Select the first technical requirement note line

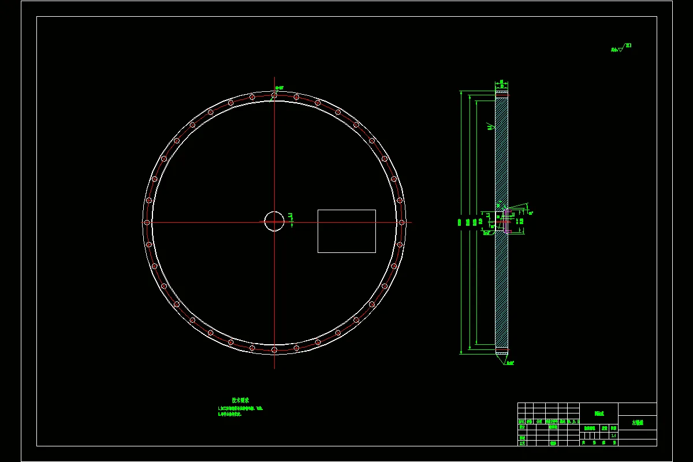[240, 408]
